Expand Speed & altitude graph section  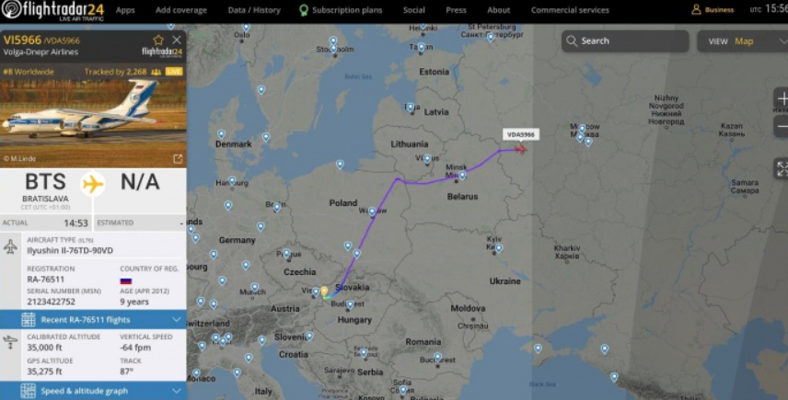pyautogui.click(x=93, y=391)
